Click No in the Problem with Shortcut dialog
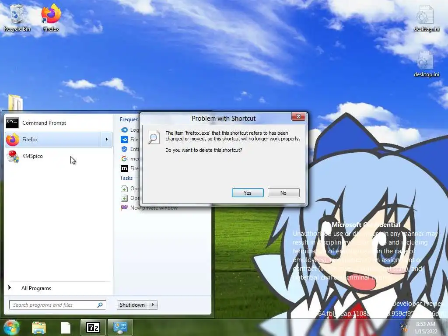 tap(283, 193)
